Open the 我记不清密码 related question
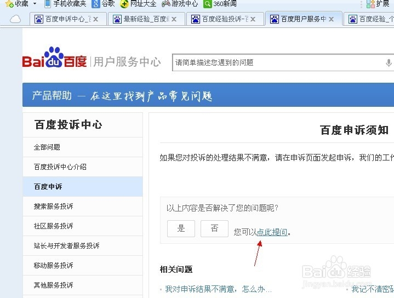Image resolution: width=394 pixels, height=298 pixels. 373,289
